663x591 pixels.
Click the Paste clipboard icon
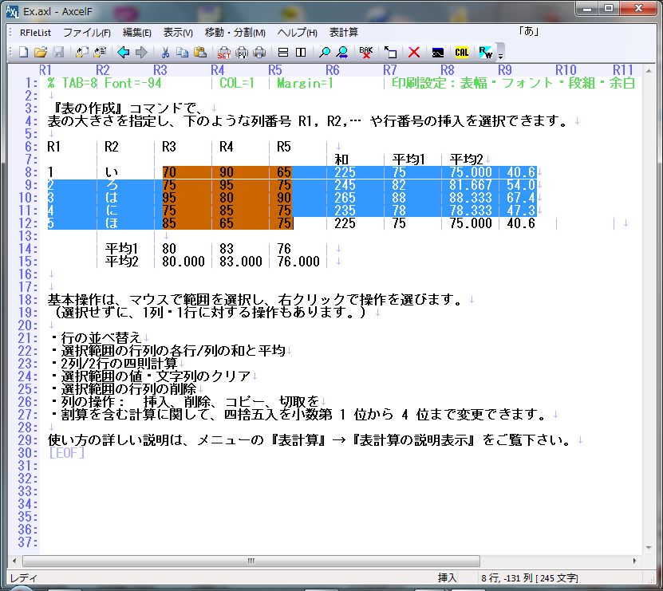199,53
